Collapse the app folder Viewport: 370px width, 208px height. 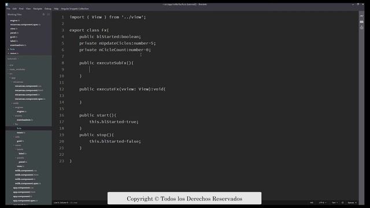[x=13, y=78]
